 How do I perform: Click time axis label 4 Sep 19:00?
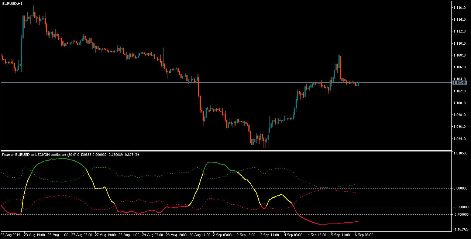tap(317, 235)
